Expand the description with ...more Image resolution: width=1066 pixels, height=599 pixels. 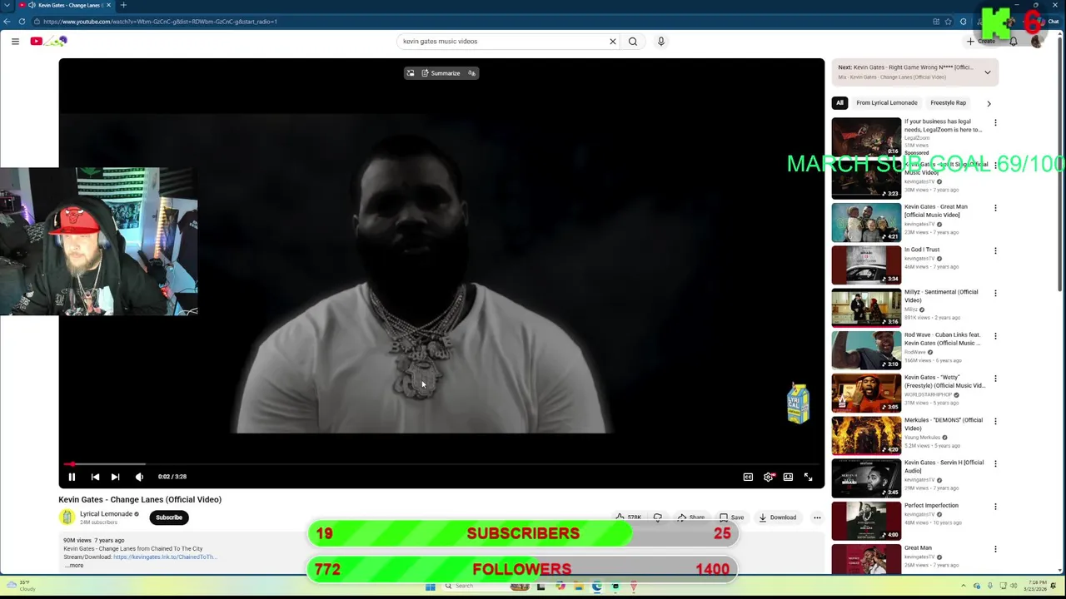pyautogui.click(x=74, y=566)
